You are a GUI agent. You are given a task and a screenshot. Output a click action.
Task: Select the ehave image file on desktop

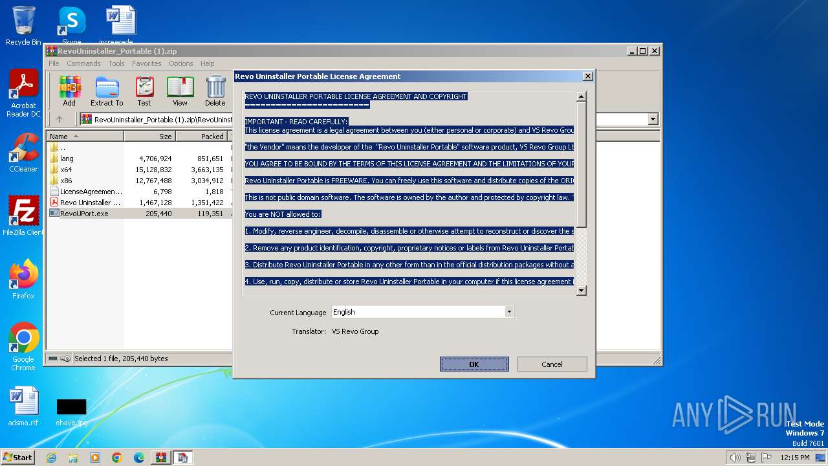point(71,412)
